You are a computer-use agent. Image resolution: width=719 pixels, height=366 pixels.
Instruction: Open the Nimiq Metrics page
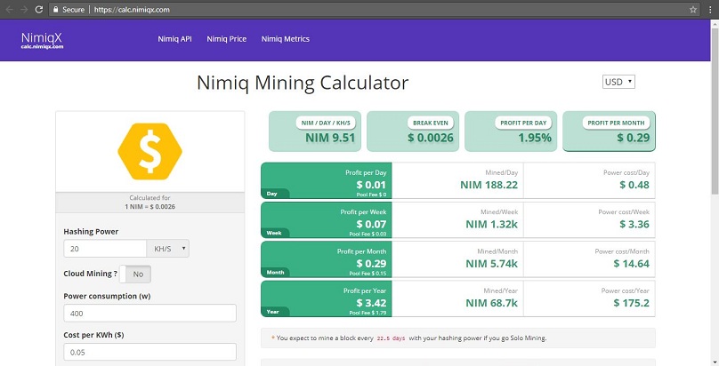pyautogui.click(x=286, y=39)
